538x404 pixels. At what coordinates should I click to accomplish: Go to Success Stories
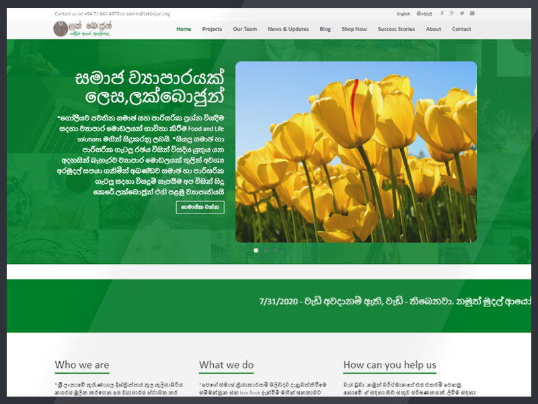tap(396, 29)
